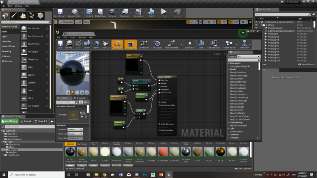This screenshot has height=178, width=317.
Task: Open the Window menu in material editor
Action: [82, 37]
